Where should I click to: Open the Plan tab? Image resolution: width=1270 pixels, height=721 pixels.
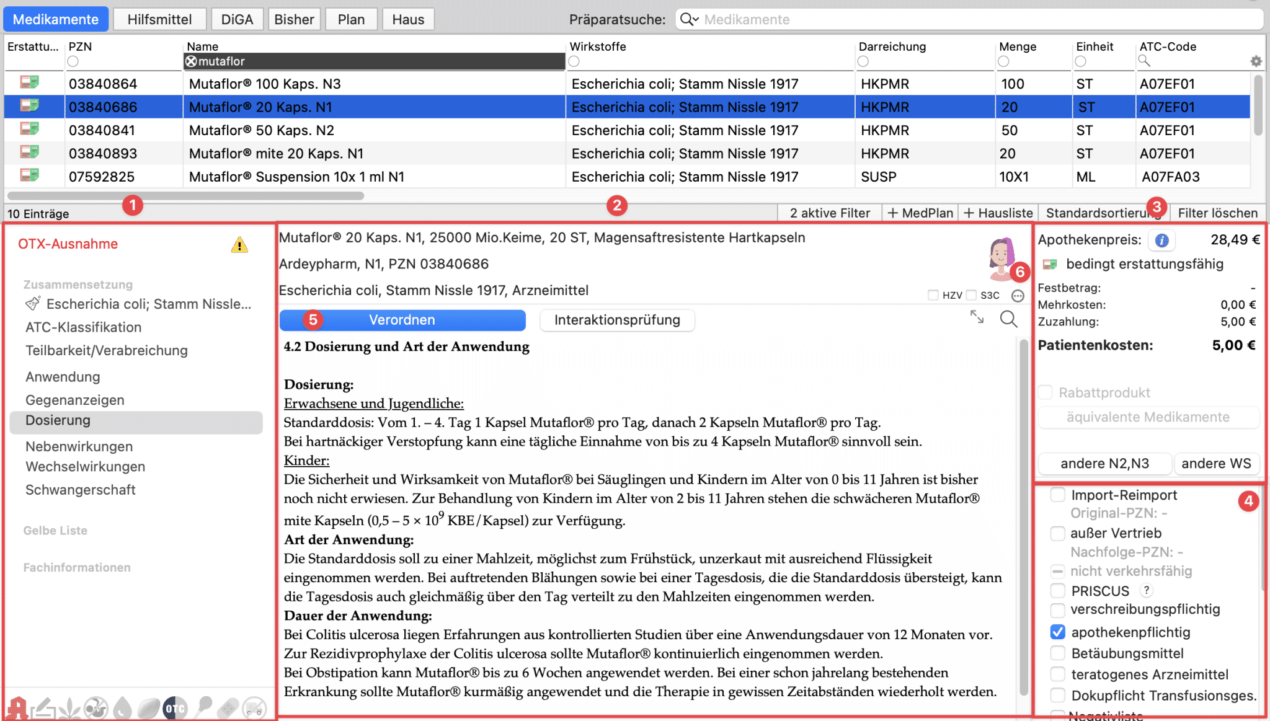[351, 19]
